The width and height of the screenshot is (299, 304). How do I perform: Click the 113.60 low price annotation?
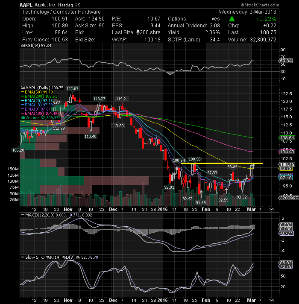click(x=118, y=126)
